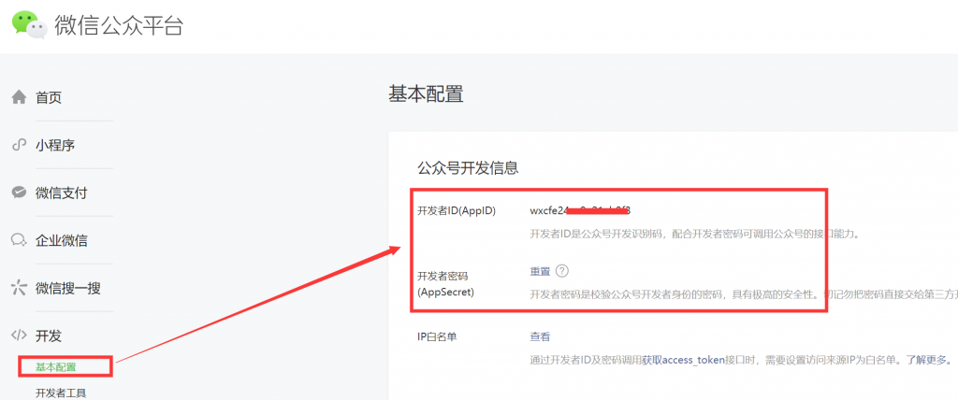Click the 开发者密码 (AppSecret) label
The image size is (958, 400).
(445, 284)
